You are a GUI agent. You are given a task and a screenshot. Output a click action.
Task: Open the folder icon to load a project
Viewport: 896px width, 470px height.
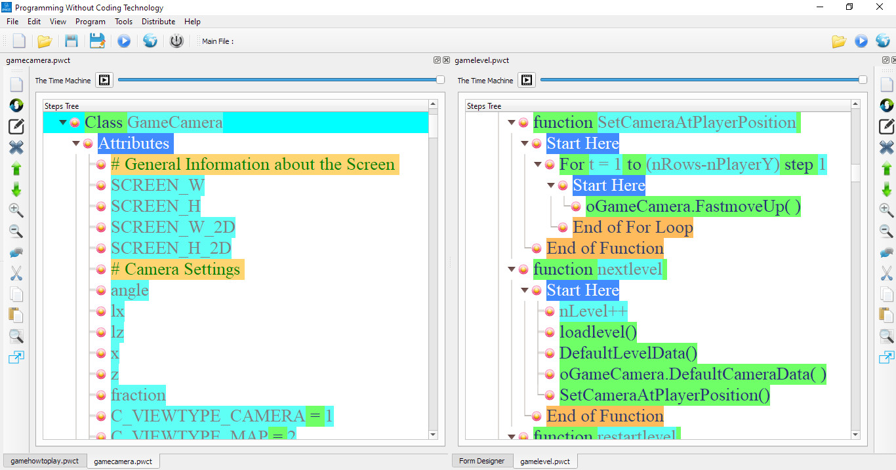click(x=45, y=41)
